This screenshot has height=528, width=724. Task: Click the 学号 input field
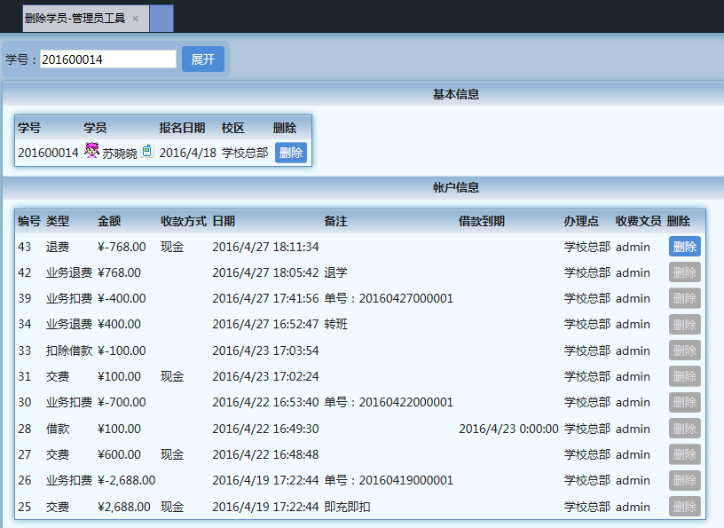click(x=108, y=59)
